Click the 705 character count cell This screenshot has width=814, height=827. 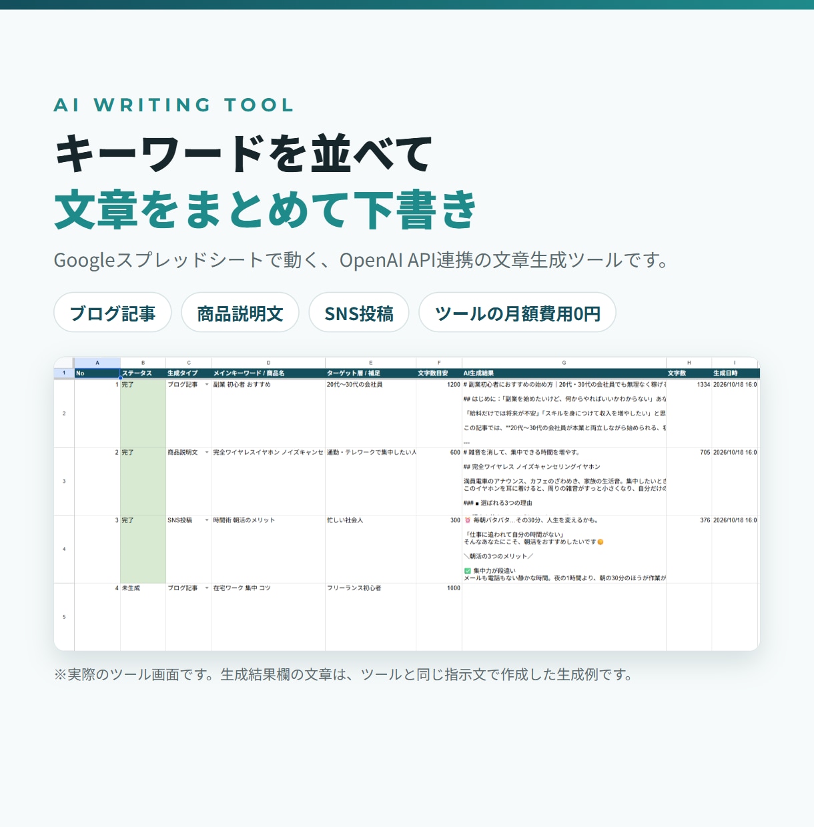point(689,481)
